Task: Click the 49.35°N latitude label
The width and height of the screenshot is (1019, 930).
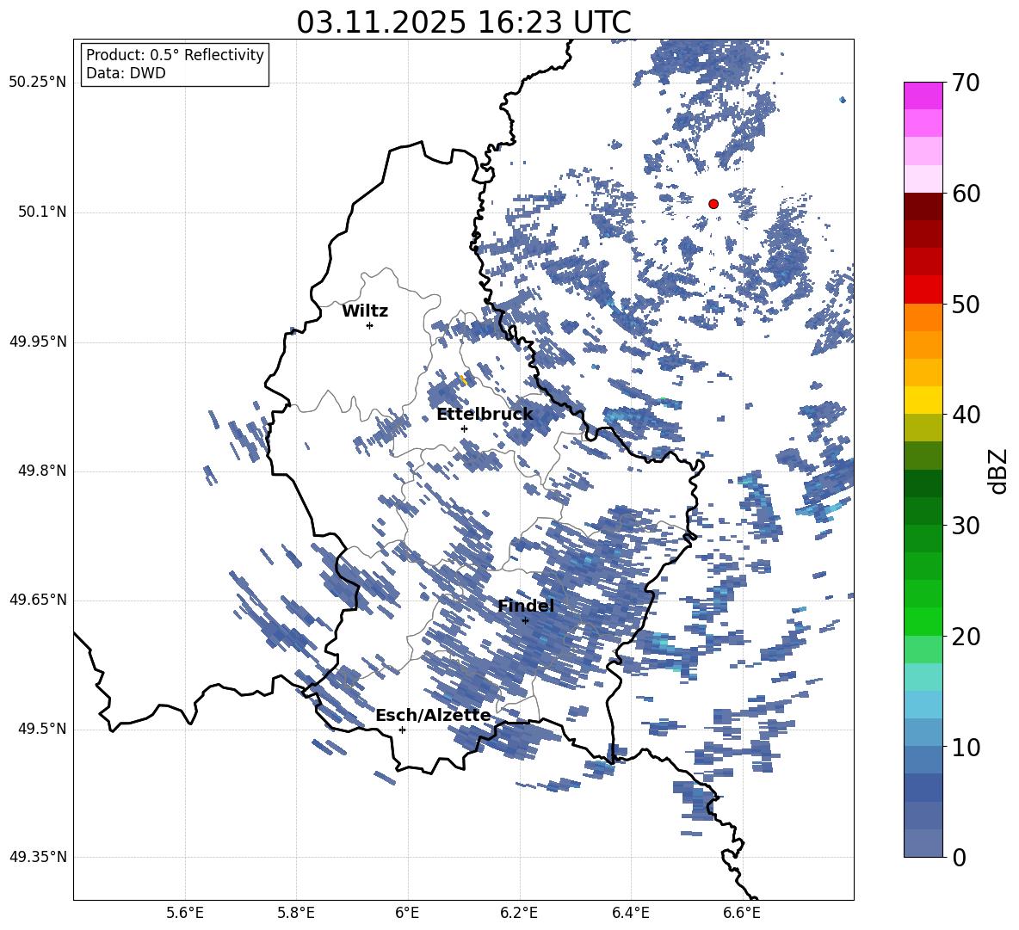Action: click(x=38, y=857)
